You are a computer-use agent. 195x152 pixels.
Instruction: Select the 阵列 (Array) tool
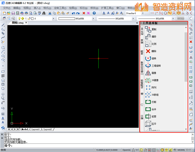point(148,88)
